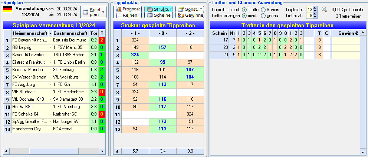368x157 pixels.
Task: Click the Heimmannschaft column header
Action: [x=30, y=33]
